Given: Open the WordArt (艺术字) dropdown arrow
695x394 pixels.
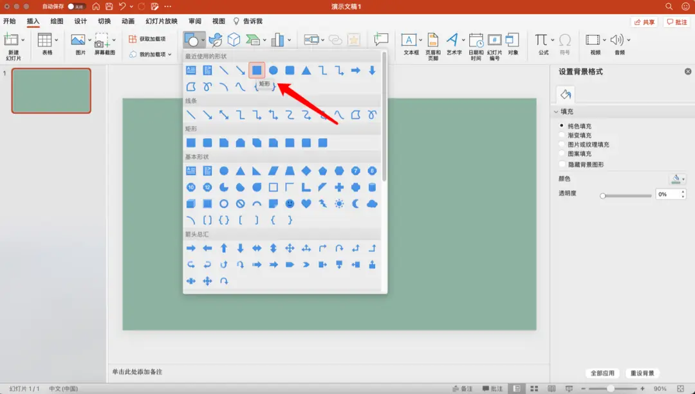Looking at the screenshot, I should point(463,40).
